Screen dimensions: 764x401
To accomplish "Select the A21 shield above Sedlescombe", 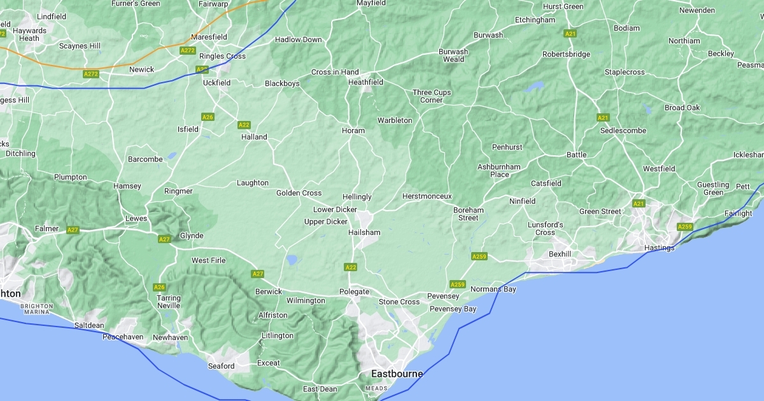I will [603, 118].
